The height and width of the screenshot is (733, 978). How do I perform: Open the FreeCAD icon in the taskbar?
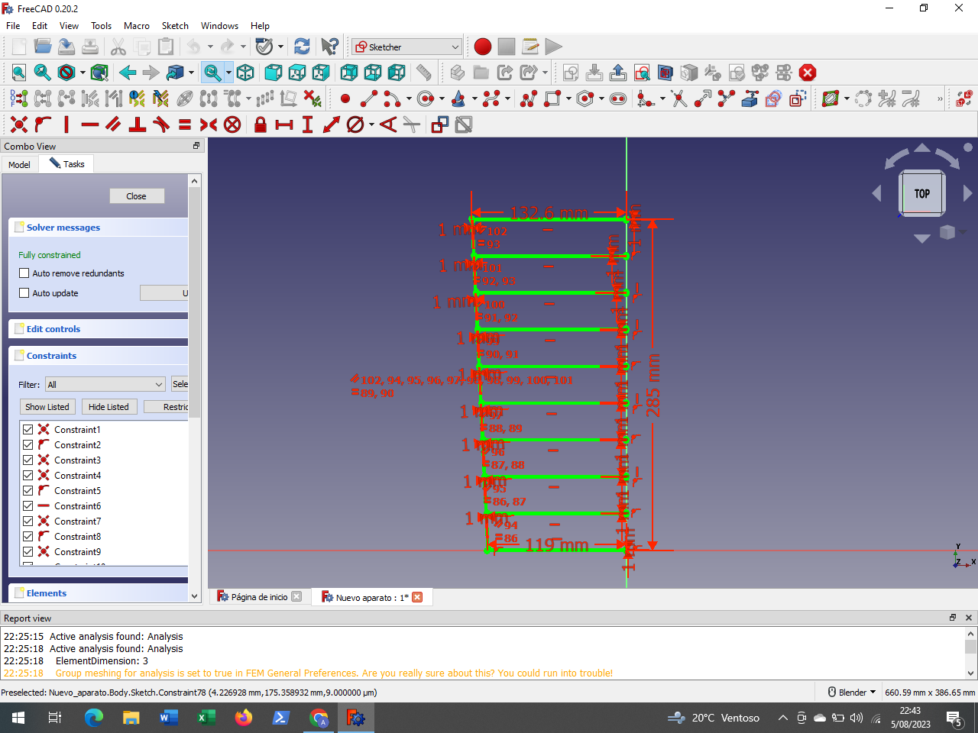[x=356, y=718]
